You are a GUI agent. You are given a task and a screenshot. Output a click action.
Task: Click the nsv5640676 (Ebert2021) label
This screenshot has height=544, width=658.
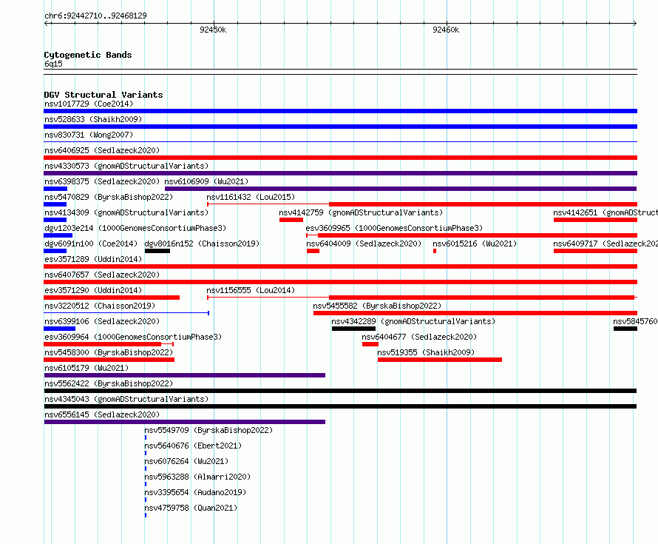pos(193,446)
